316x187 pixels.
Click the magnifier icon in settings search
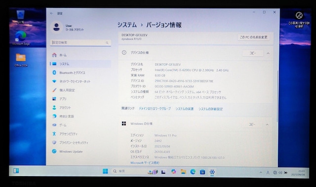[107, 42]
